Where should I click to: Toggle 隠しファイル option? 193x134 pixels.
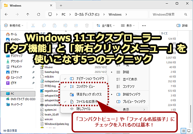(84, 109)
